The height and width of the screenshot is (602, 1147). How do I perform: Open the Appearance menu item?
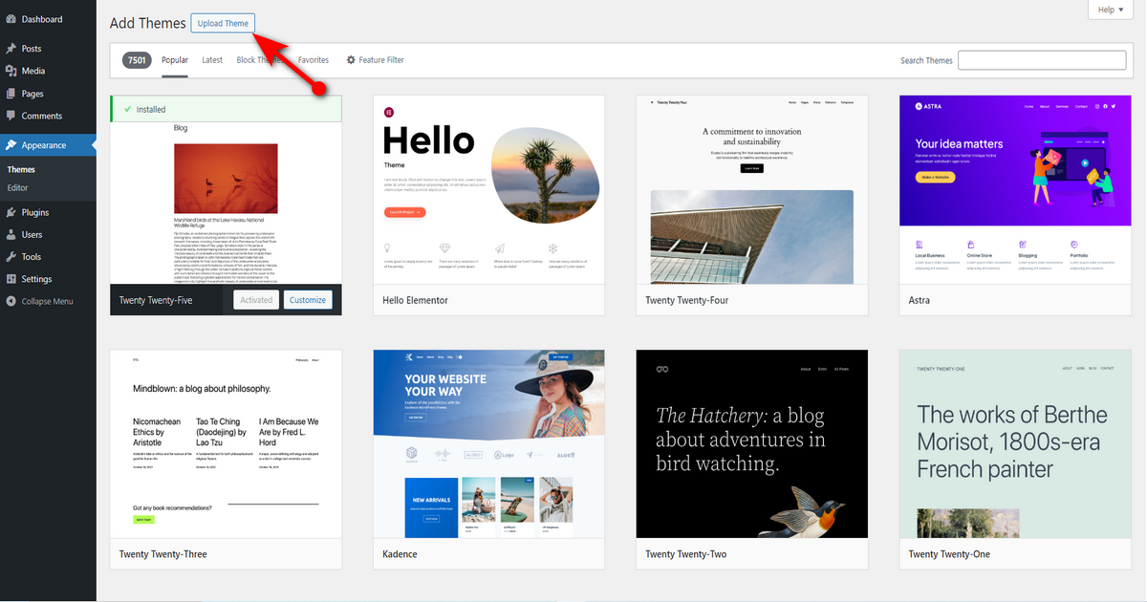[48, 145]
